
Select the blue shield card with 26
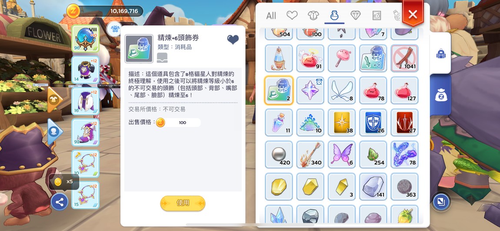373,122
